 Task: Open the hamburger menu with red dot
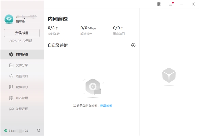[x=171, y=4]
